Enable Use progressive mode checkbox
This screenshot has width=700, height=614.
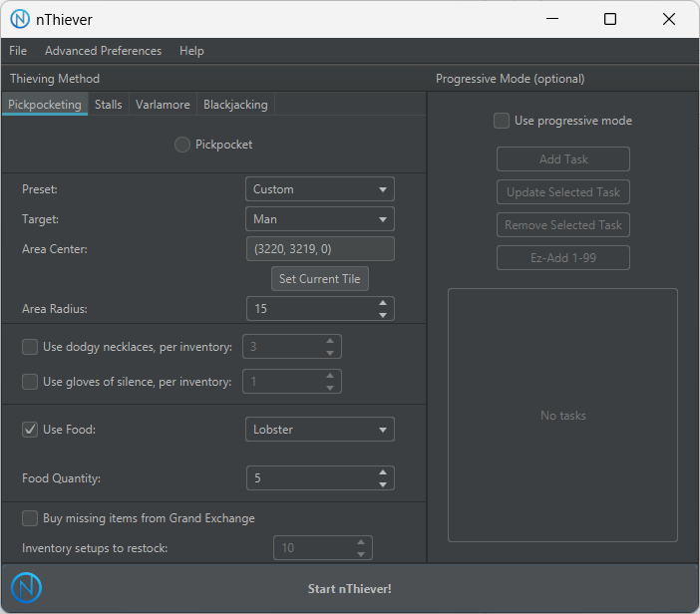point(502,121)
